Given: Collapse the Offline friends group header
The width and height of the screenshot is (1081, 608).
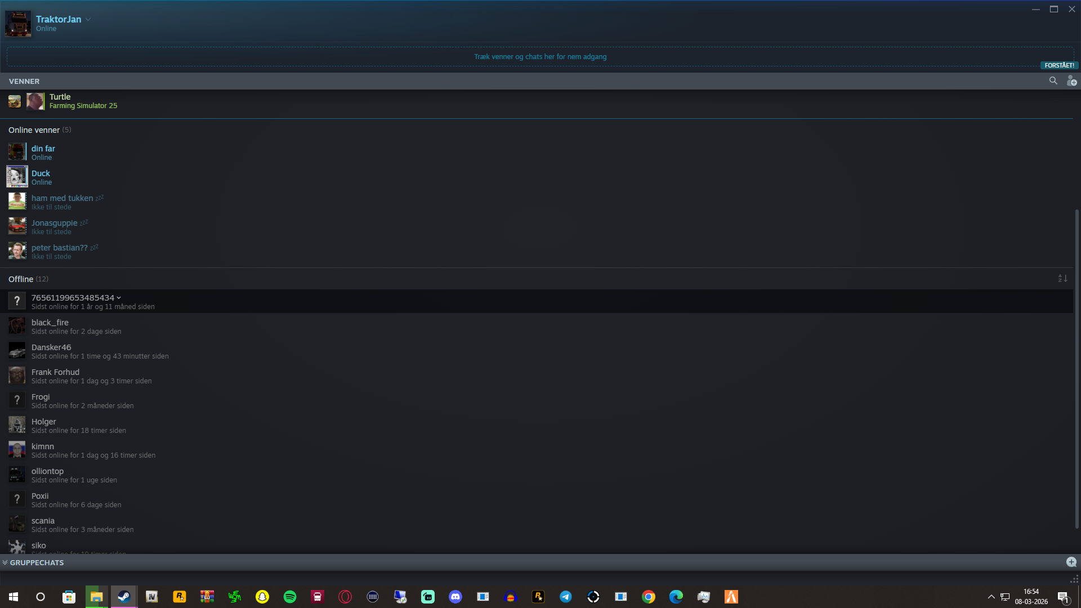Looking at the screenshot, I should coord(21,279).
